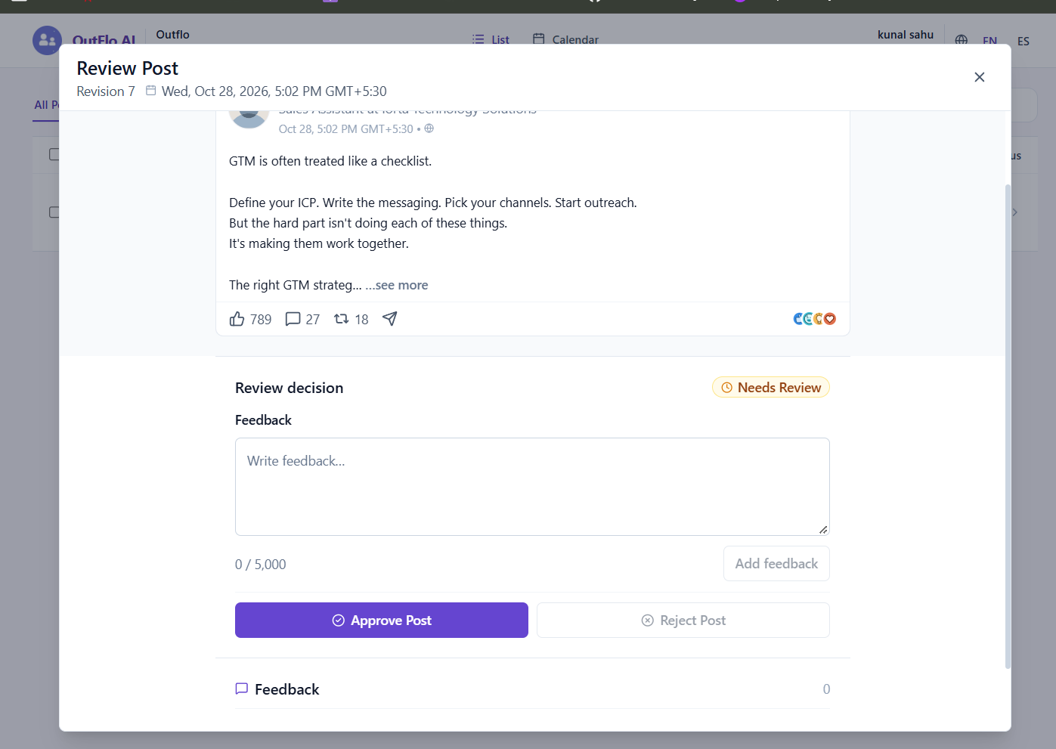
Task: Click the Outflo AI team logo icon
Action: click(x=47, y=41)
